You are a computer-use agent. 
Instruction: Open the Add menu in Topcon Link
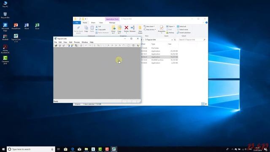(x=70, y=42)
